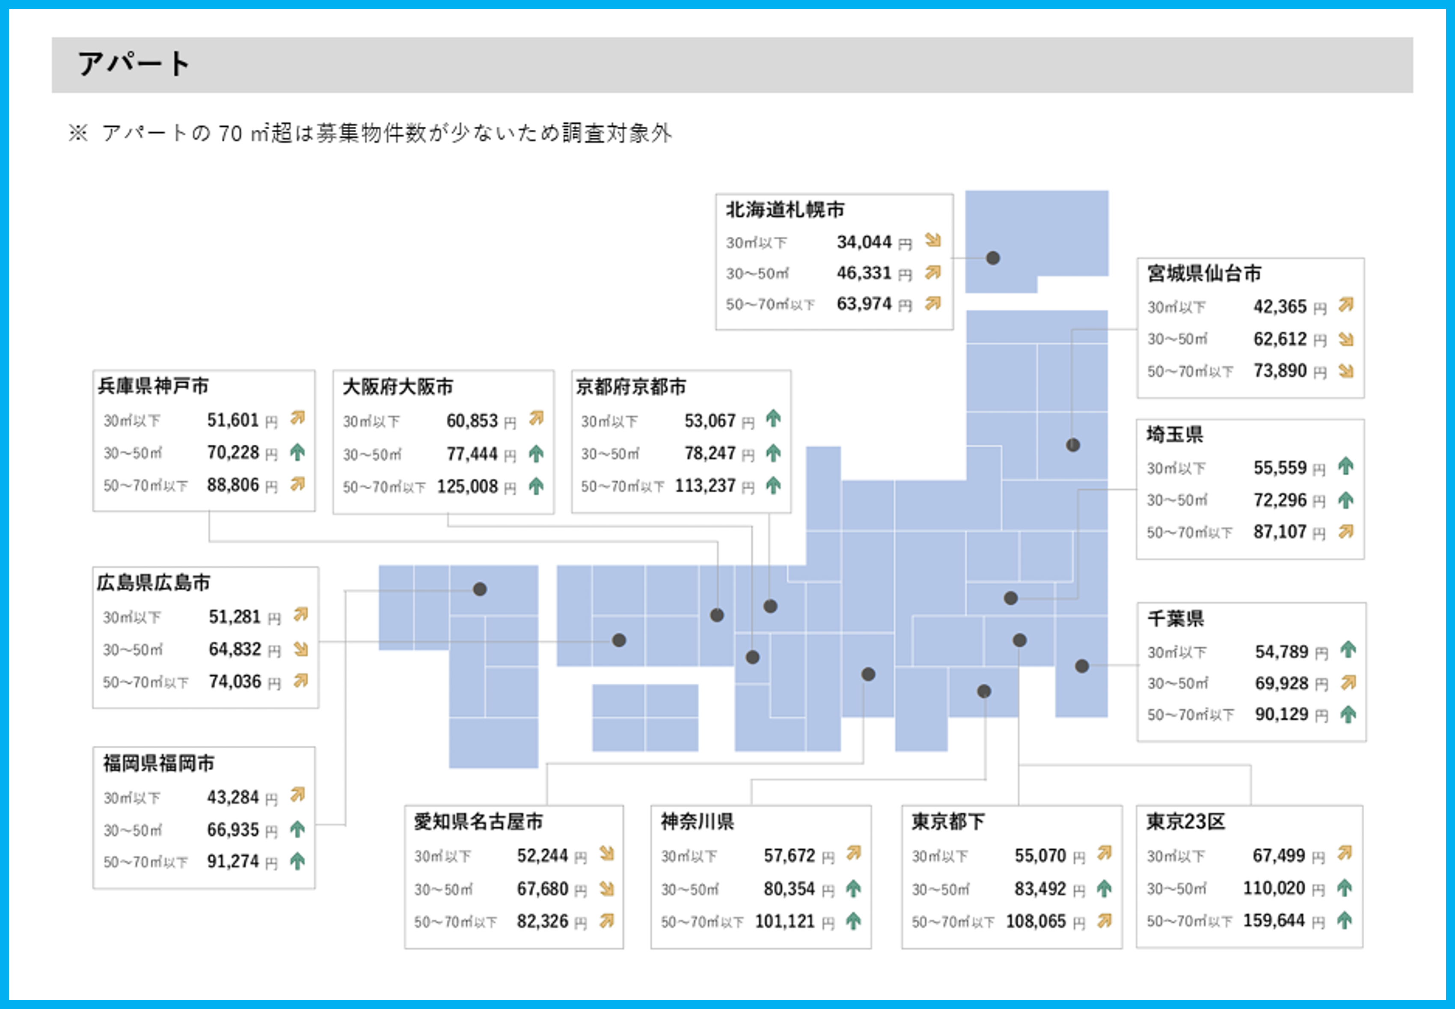
Task: Click the Sendai map dot in Miyagi
Action: pos(1072,445)
